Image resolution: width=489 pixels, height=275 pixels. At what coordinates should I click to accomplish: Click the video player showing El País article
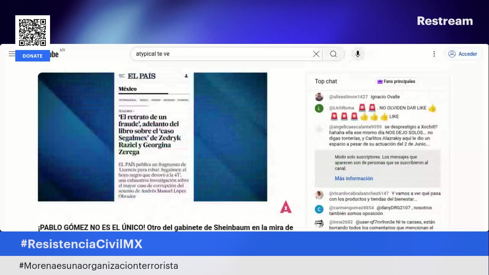pyautogui.click(x=152, y=137)
